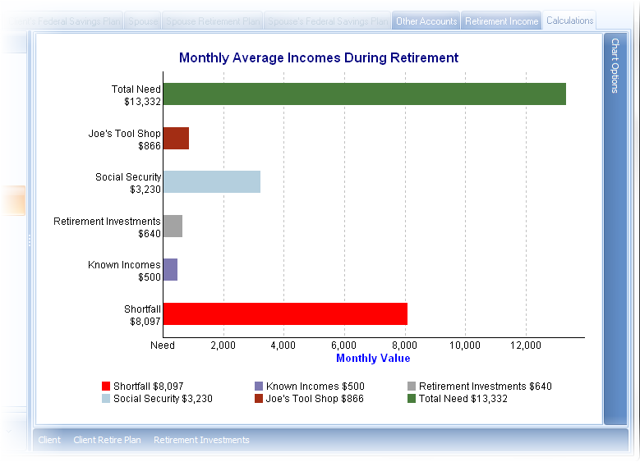Switch to the Other Accounts tab

(x=426, y=21)
